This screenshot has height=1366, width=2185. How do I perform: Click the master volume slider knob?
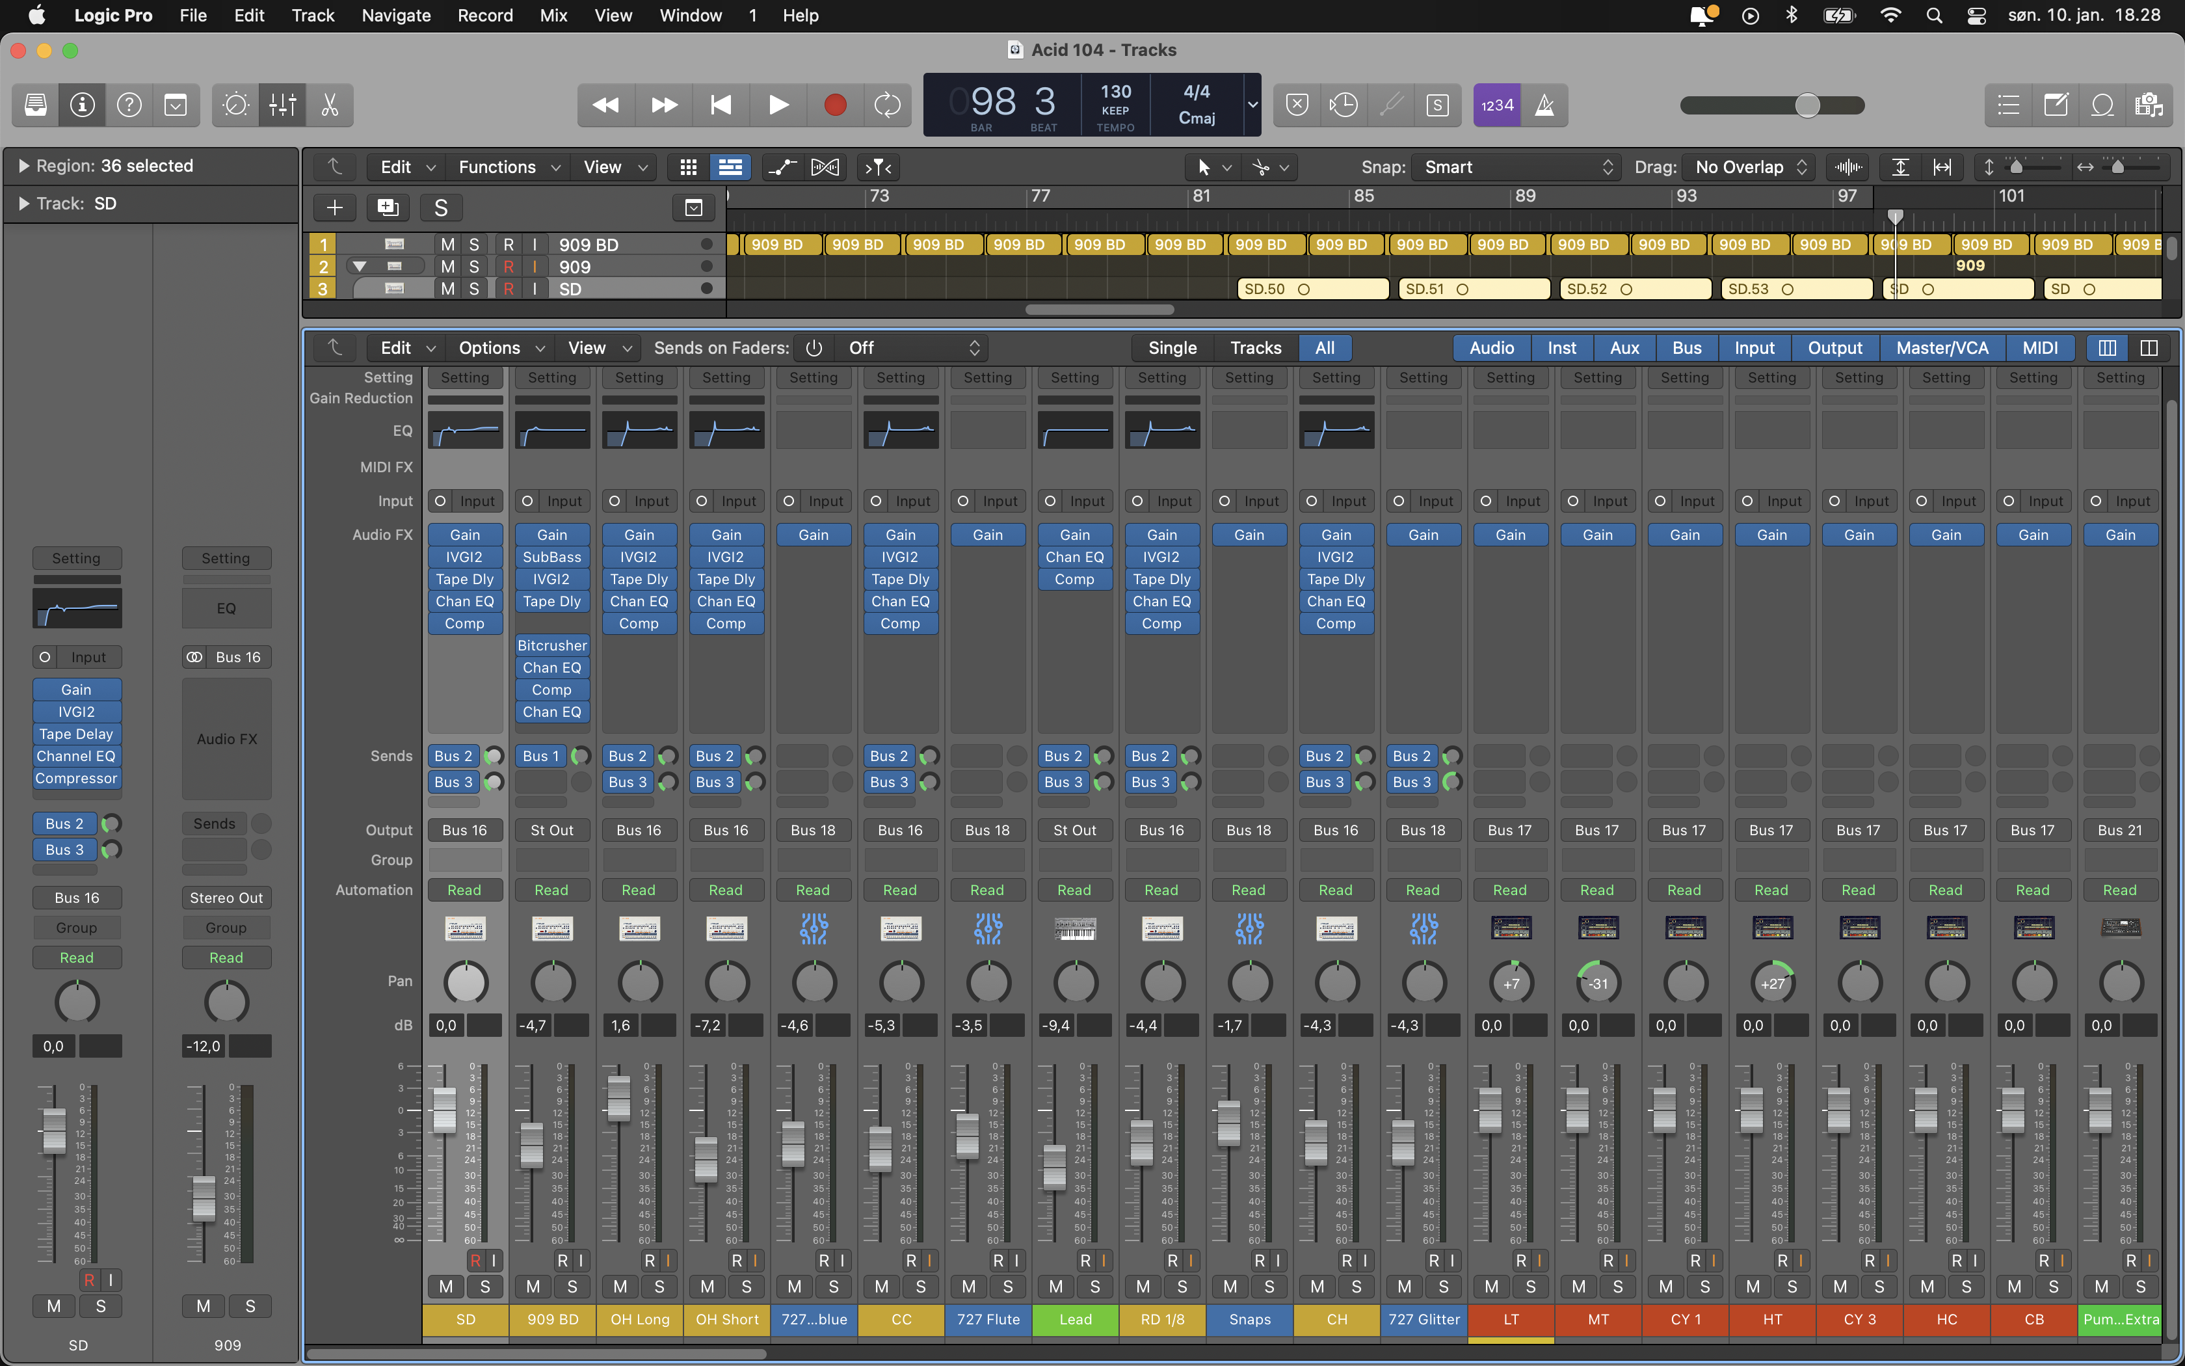(x=1807, y=105)
